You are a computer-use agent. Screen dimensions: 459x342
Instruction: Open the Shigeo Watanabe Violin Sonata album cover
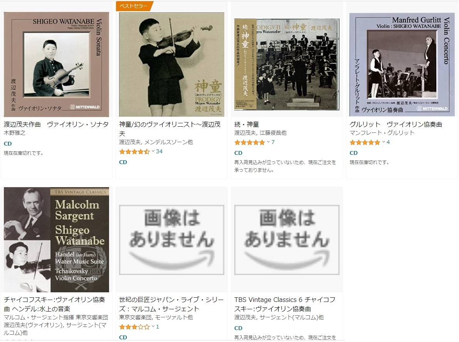point(56,64)
